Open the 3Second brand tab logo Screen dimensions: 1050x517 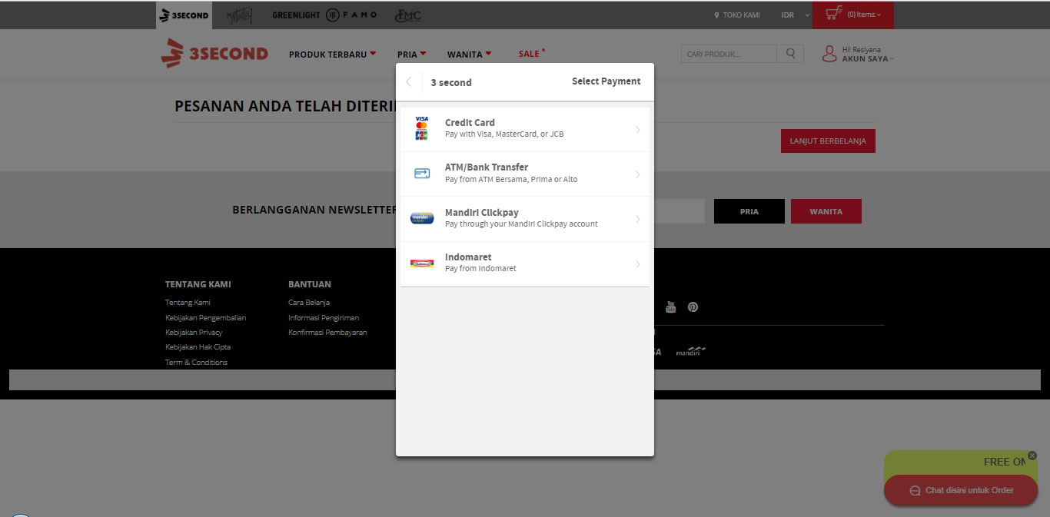[184, 15]
